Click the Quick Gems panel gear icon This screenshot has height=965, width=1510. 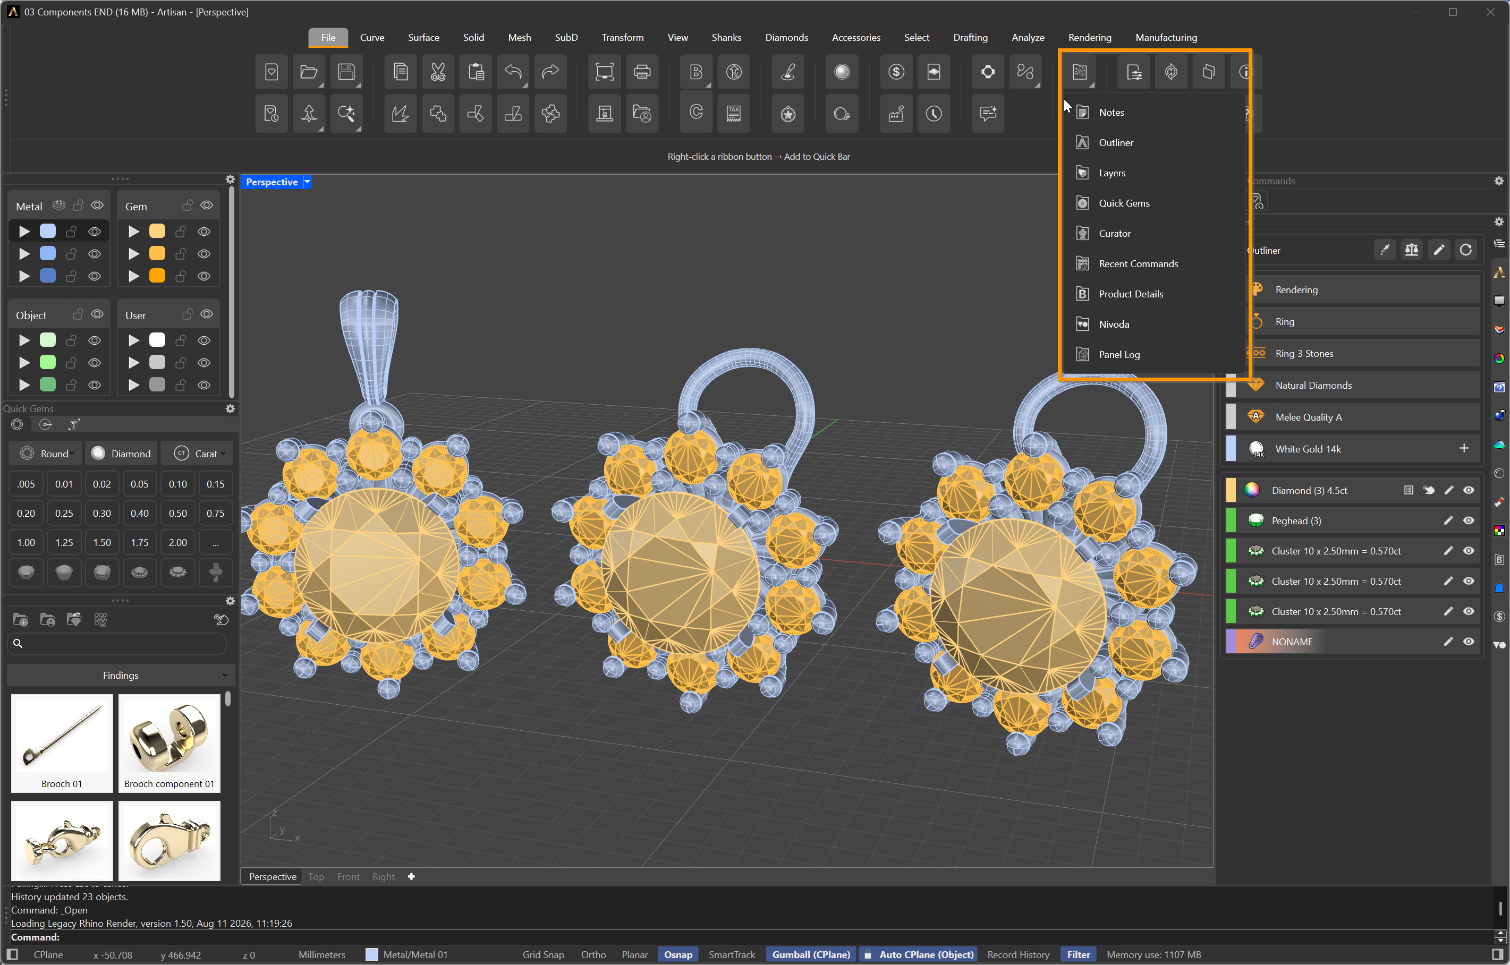pyautogui.click(x=230, y=408)
